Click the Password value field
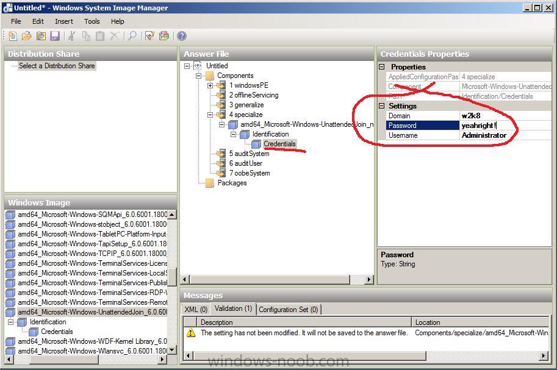The height and width of the screenshot is (370, 557). [506, 126]
